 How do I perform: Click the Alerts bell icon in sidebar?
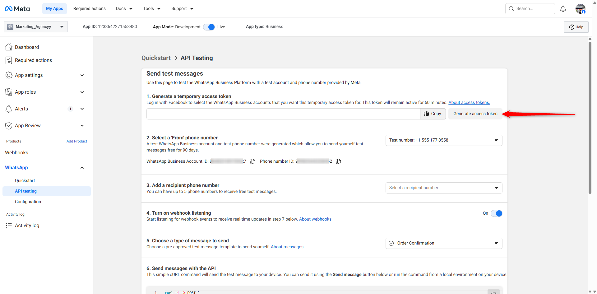click(9, 109)
